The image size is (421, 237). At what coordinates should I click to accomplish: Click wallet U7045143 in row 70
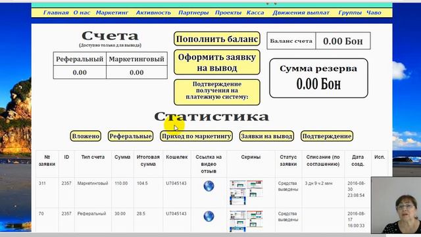pos(176,213)
